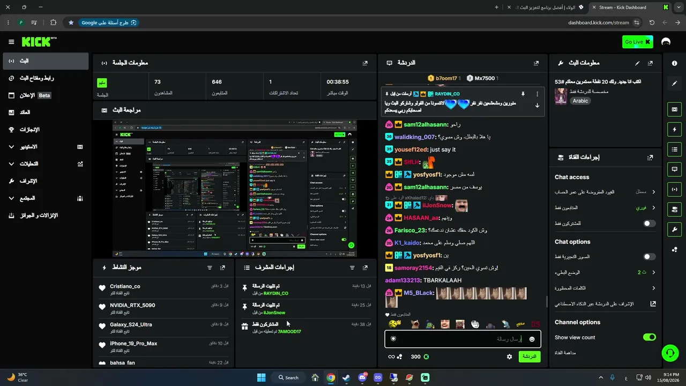Open Discord from the taskbar
The width and height of the screenshot is (686, 386).
point(362,377)
